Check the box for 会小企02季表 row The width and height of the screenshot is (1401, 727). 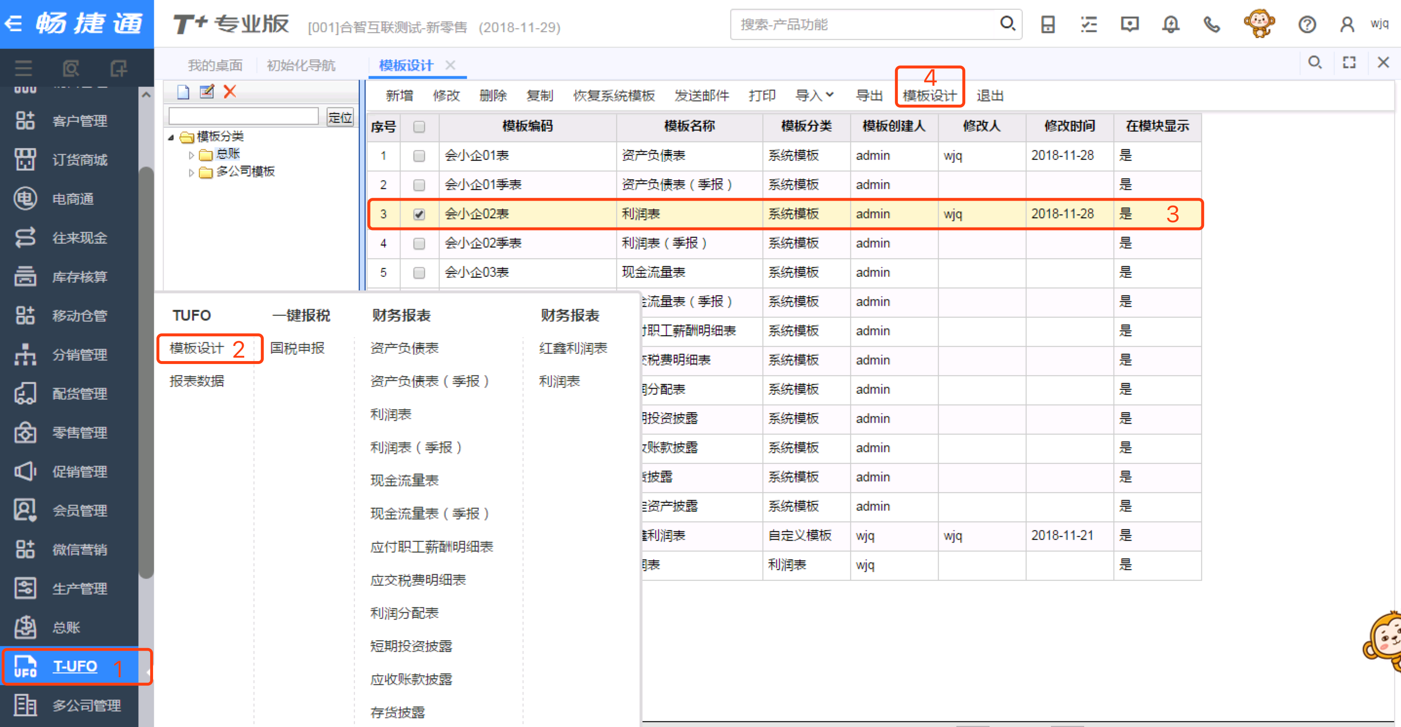coord(419,244)
